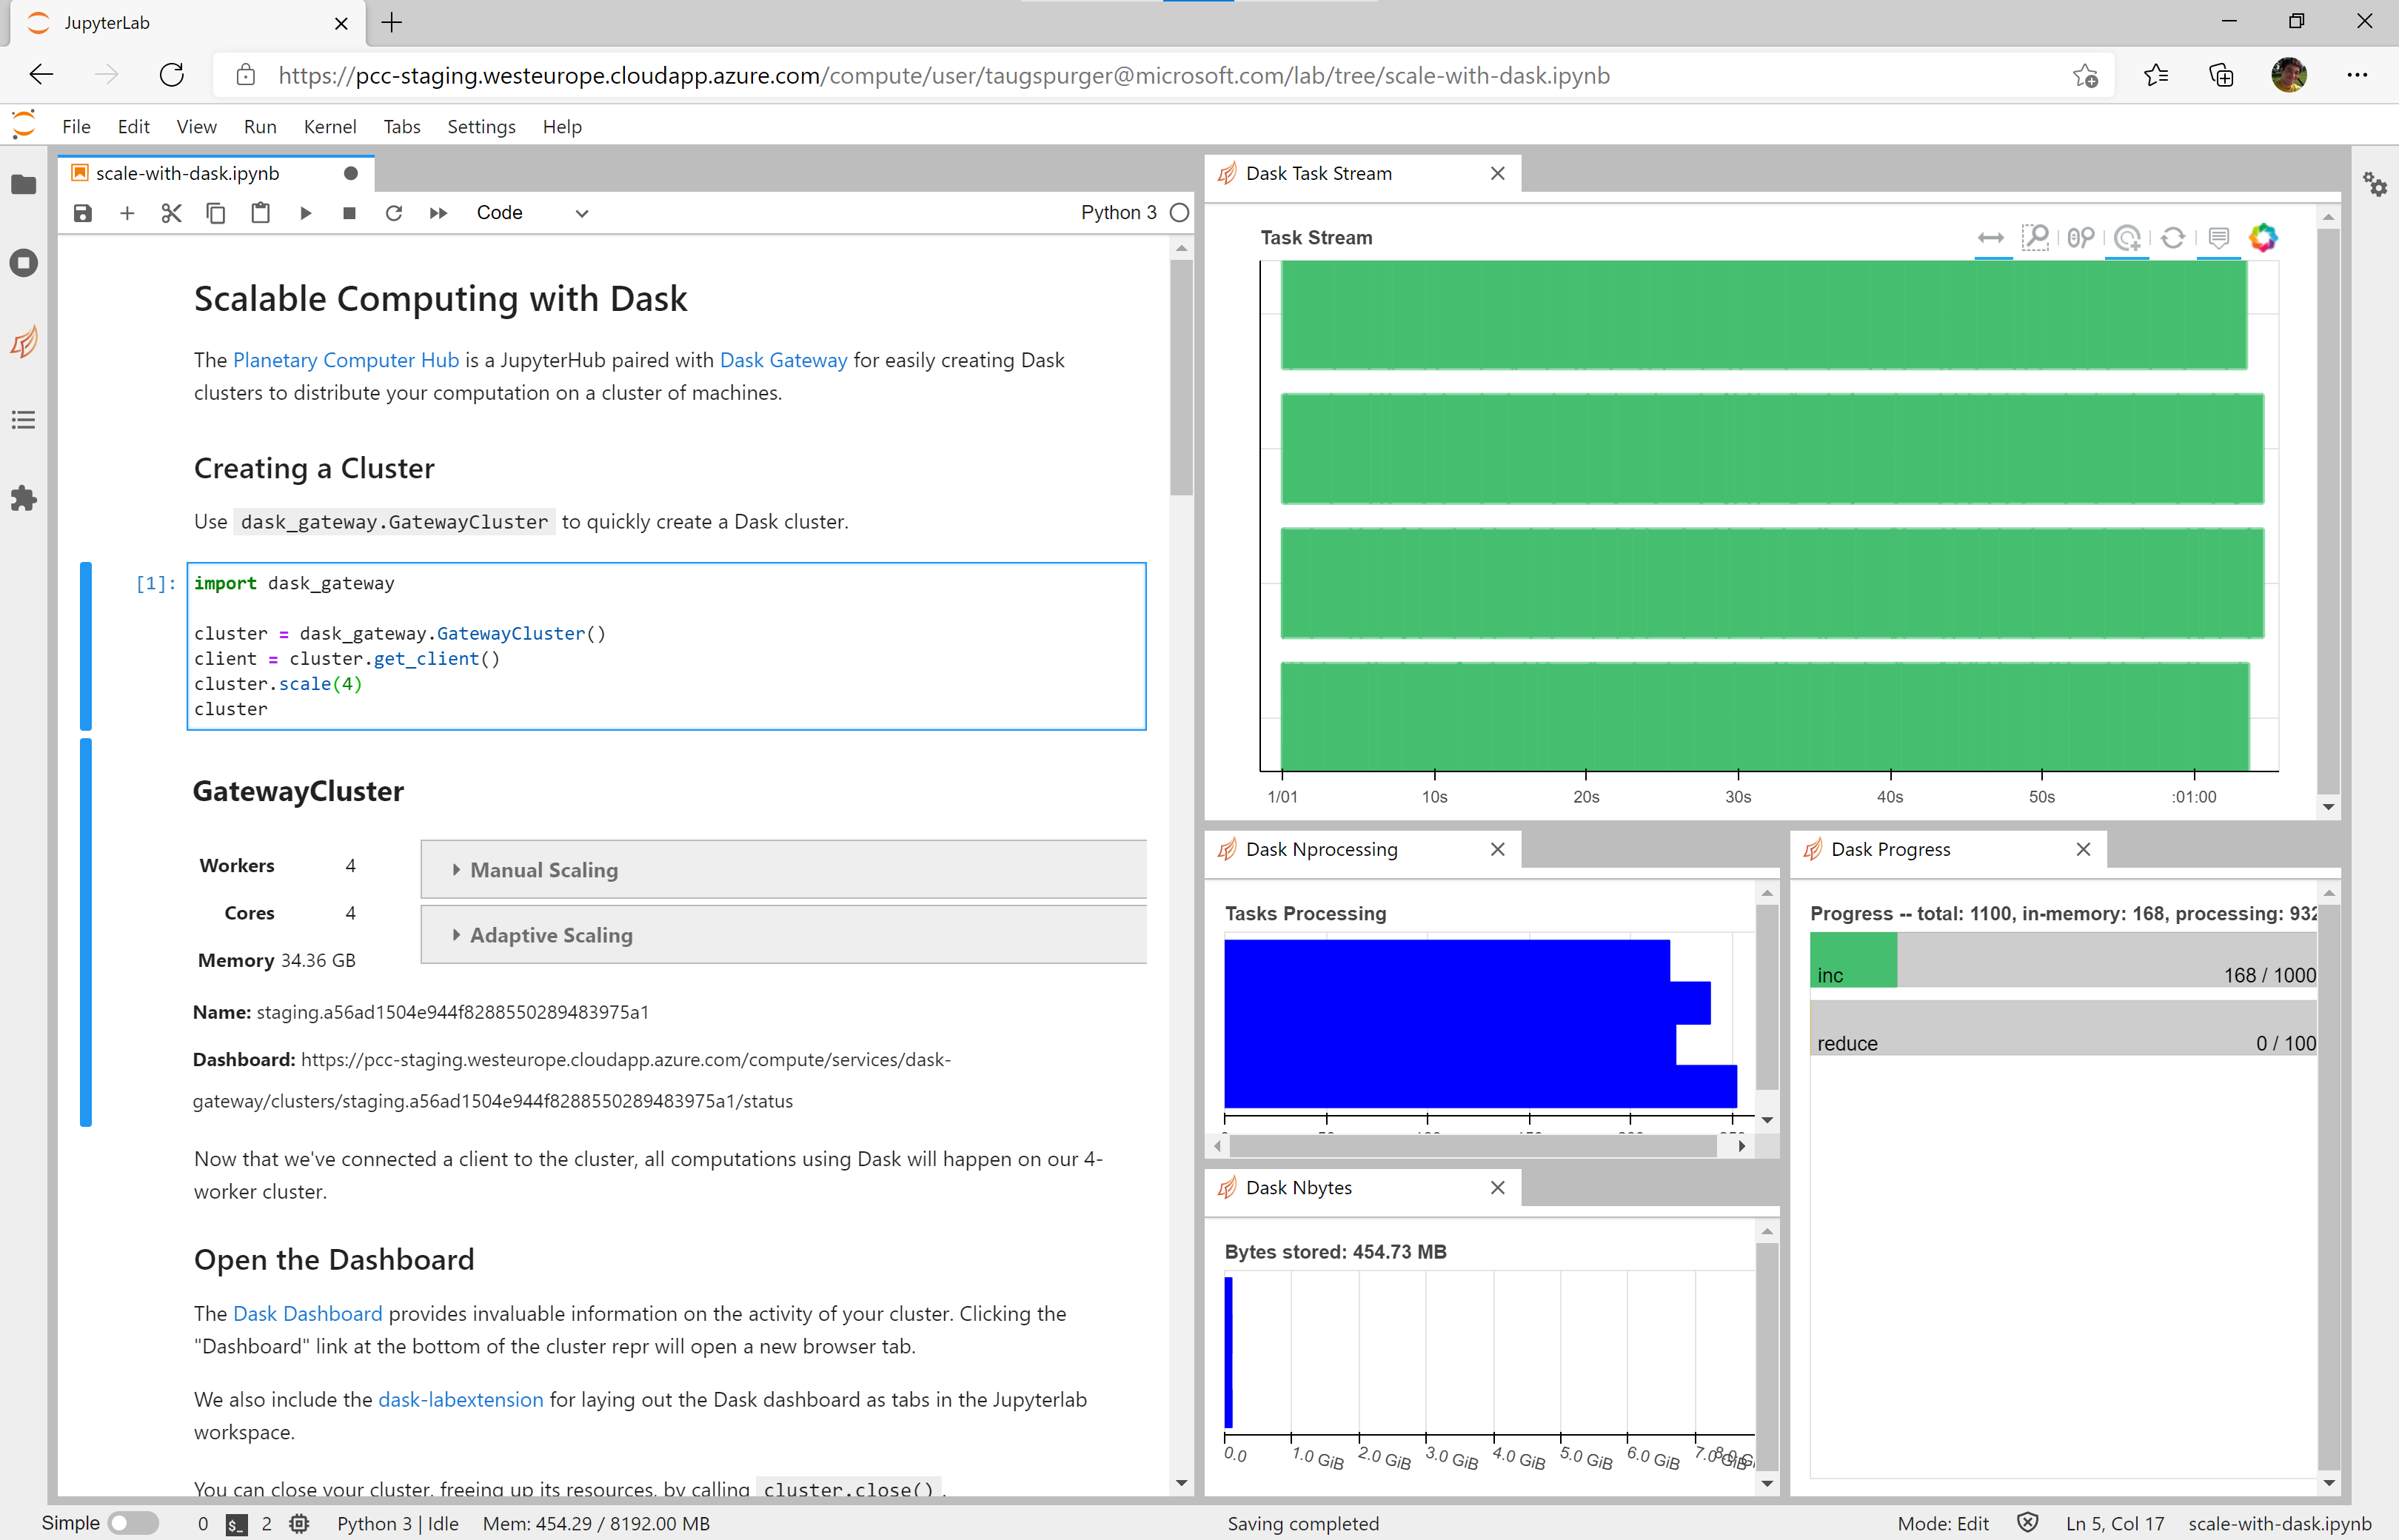
Task: Close the Dask Task Stream tab
Action: 1497,174
